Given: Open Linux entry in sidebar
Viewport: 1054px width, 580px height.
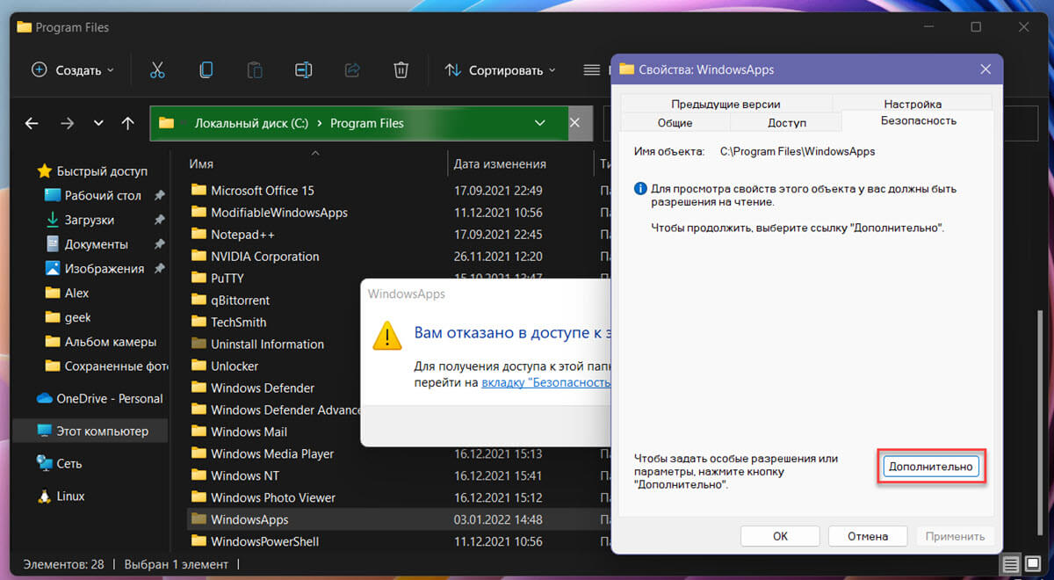Looking at the screenshot, I should pos(61,496).
